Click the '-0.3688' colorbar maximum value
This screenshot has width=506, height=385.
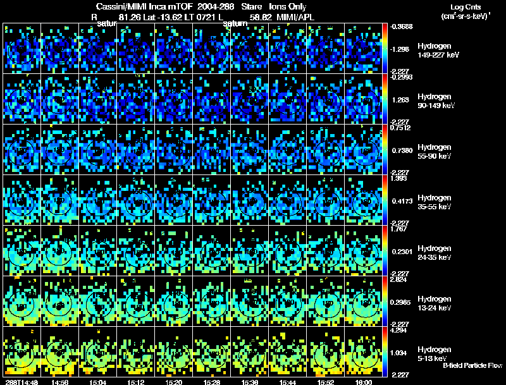[x=401, y=27]
